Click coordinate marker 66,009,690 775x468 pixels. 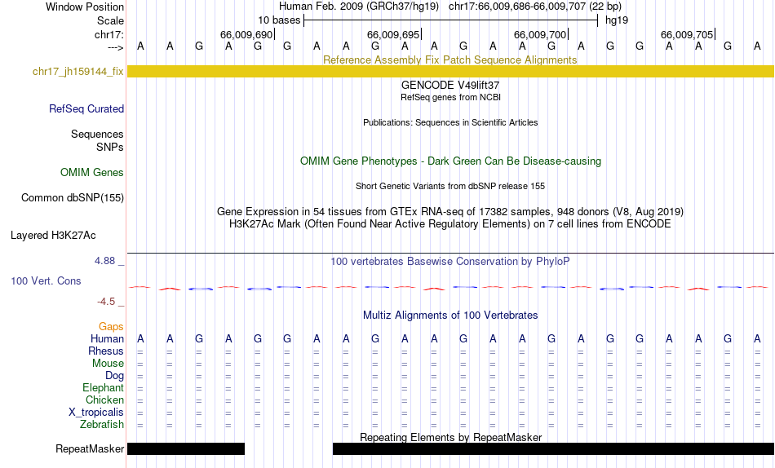[x=246, y=34]
